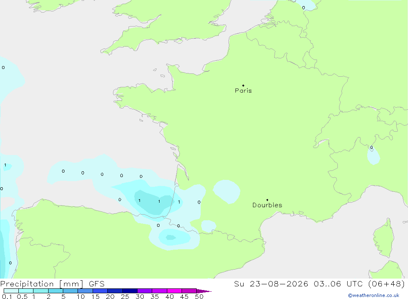Pick the 30–35 mm violet legend swatch
The image size is (408, 299).
coord(145,291)
